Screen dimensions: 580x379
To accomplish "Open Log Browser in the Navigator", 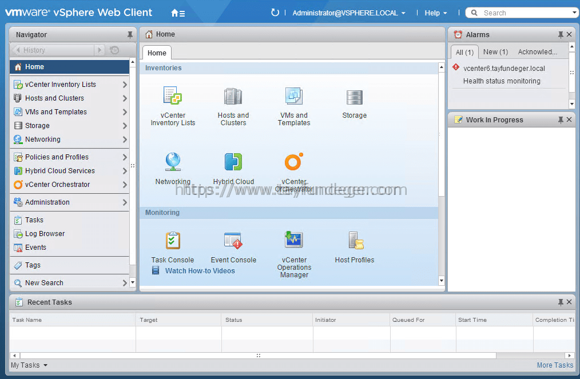I will click(70, 234).
